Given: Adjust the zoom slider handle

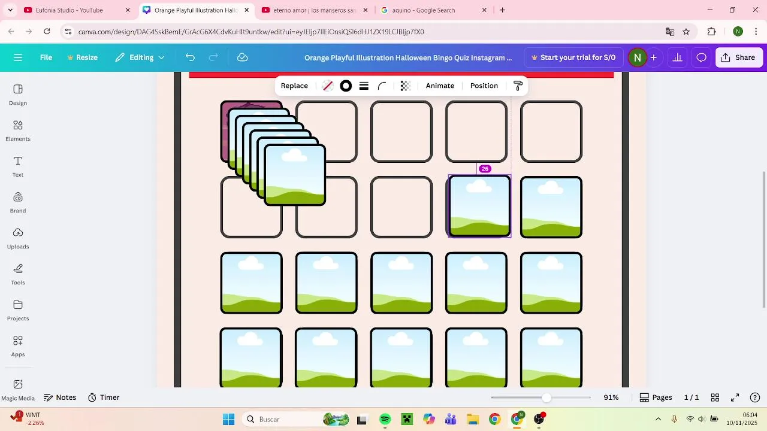Looking at the screenshot, I should [546, 397].
